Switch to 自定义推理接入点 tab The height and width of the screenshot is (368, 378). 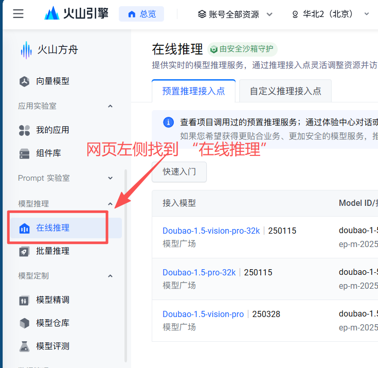tap(285, 91)
